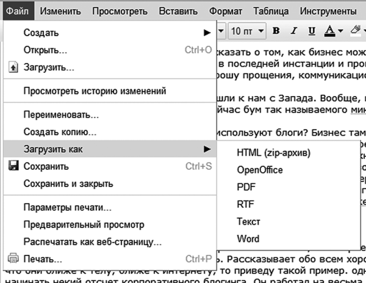Click the Bold formatting icon
The width and height of the screenshot is (366, 283).
click(x=276, y=31)
